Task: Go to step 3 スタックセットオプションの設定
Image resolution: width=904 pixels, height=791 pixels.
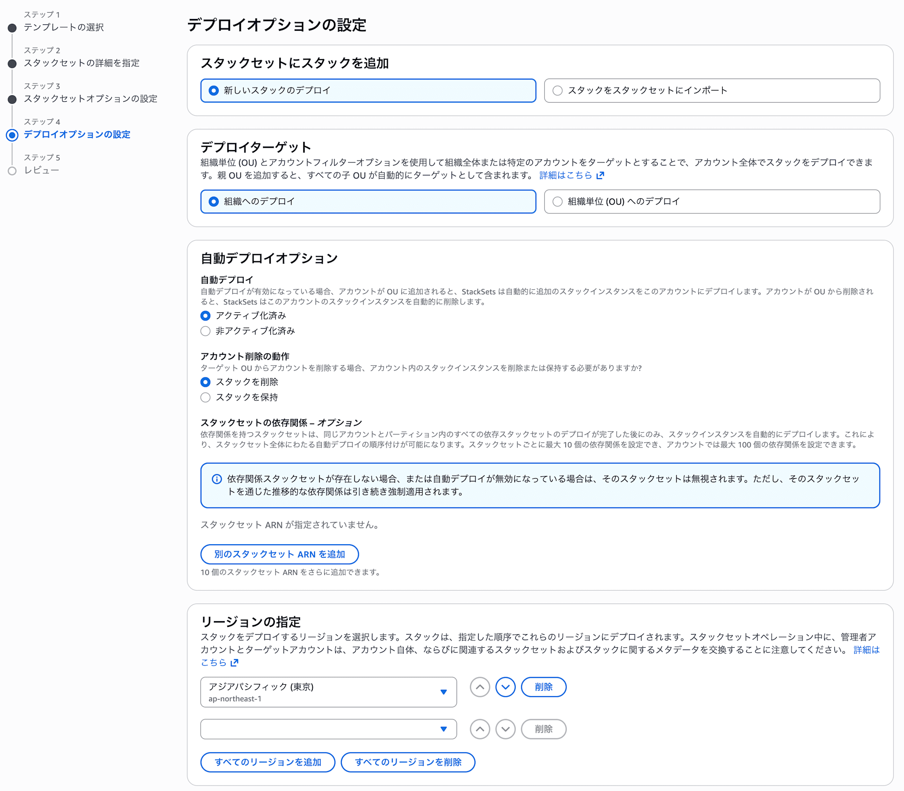Action: coord(90,99)
